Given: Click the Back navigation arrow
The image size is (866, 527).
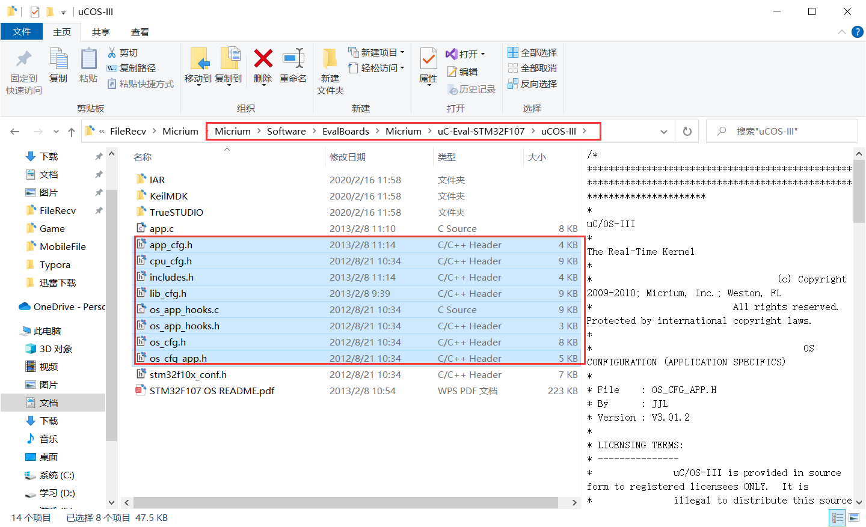Looking at the screenshot, I should (15, 132).
